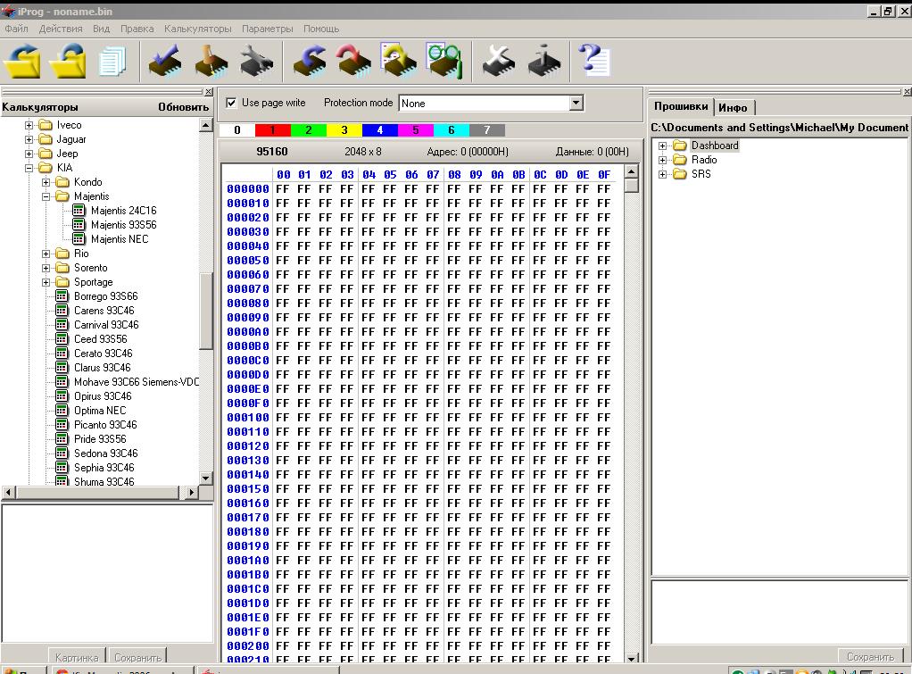The image size is (912, 674).
Task: Open the Калькуляторы menu
Action: 197,29
